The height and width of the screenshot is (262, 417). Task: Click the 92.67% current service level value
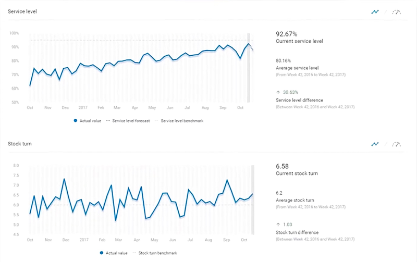(287, 34)
